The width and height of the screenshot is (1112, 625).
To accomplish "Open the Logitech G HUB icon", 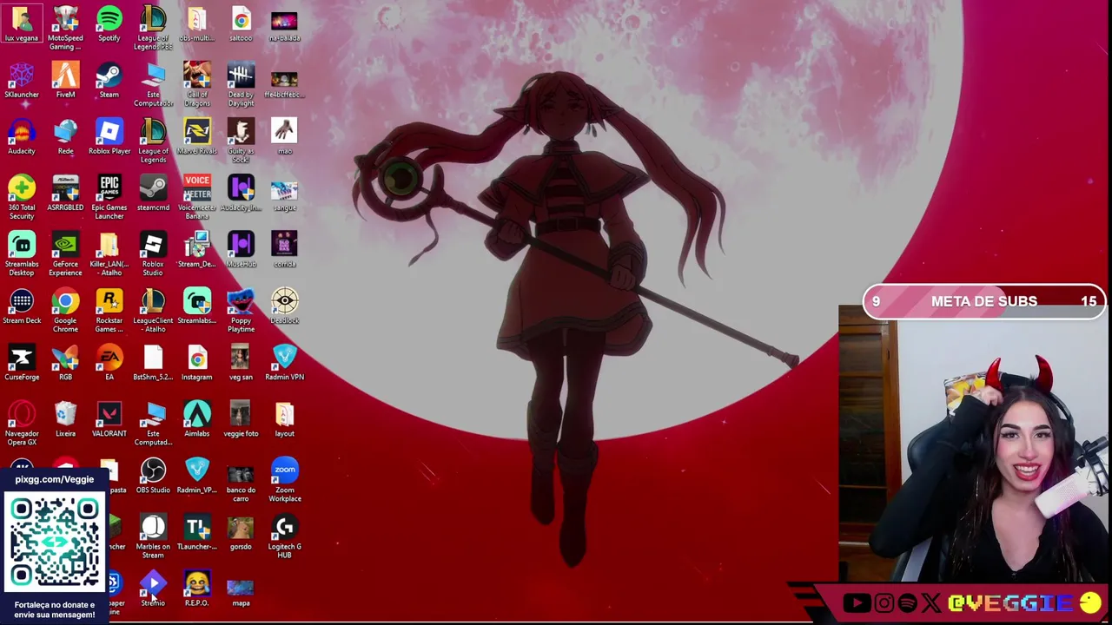I will coord(284,536).
